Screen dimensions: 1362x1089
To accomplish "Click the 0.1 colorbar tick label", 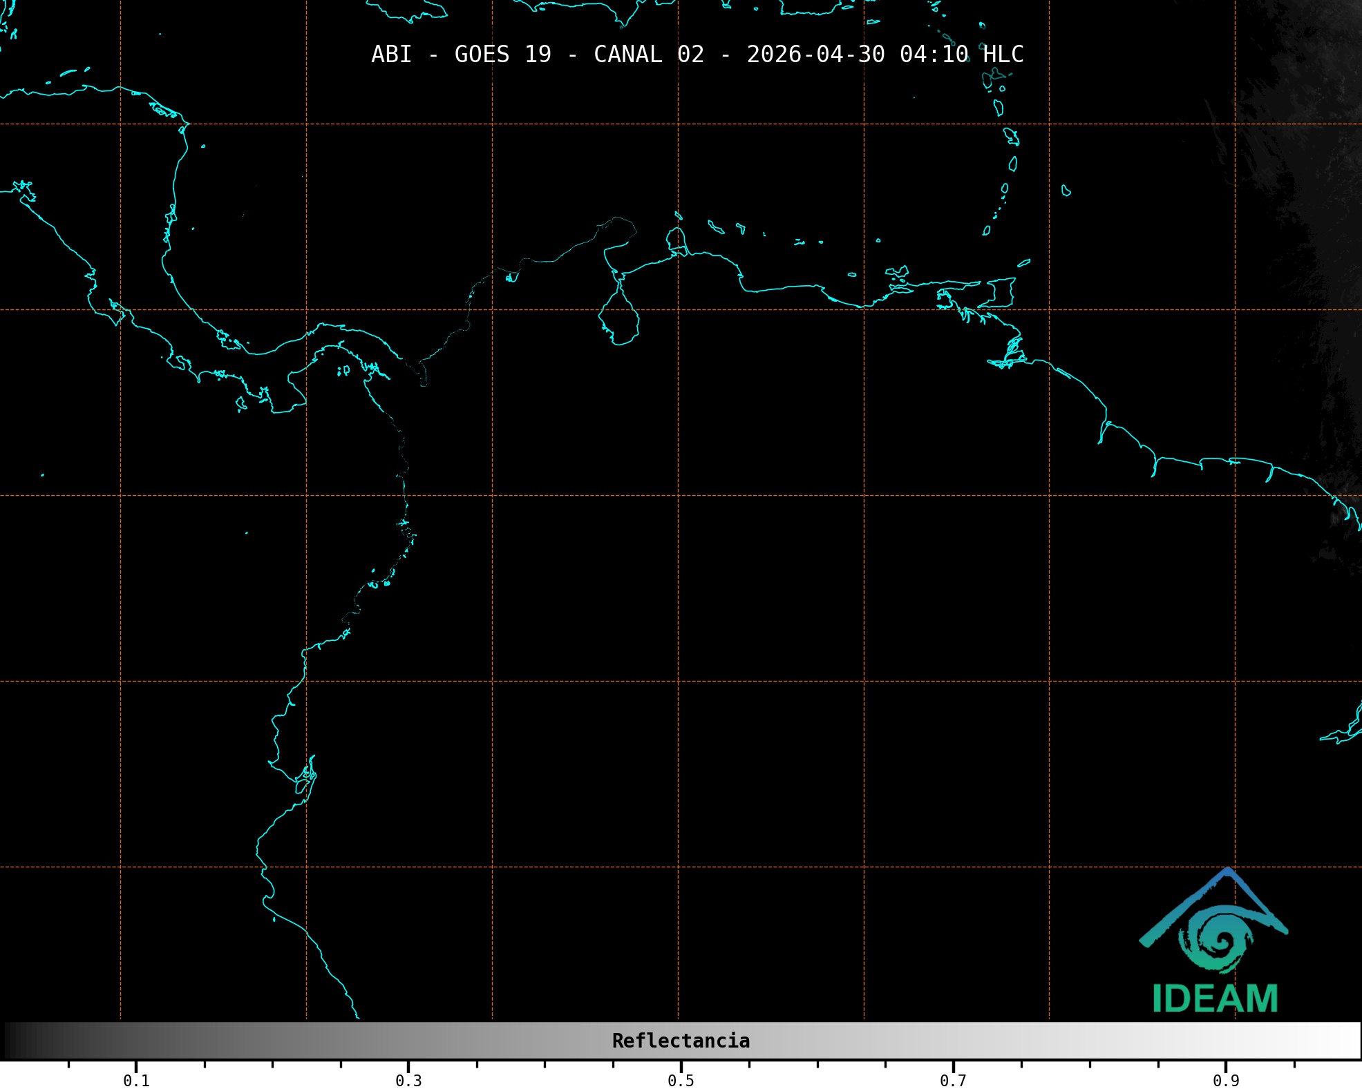I will [x=136, y=1081].
